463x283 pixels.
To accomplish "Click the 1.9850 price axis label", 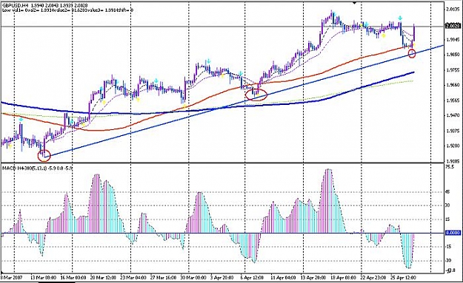I will 453,55.
